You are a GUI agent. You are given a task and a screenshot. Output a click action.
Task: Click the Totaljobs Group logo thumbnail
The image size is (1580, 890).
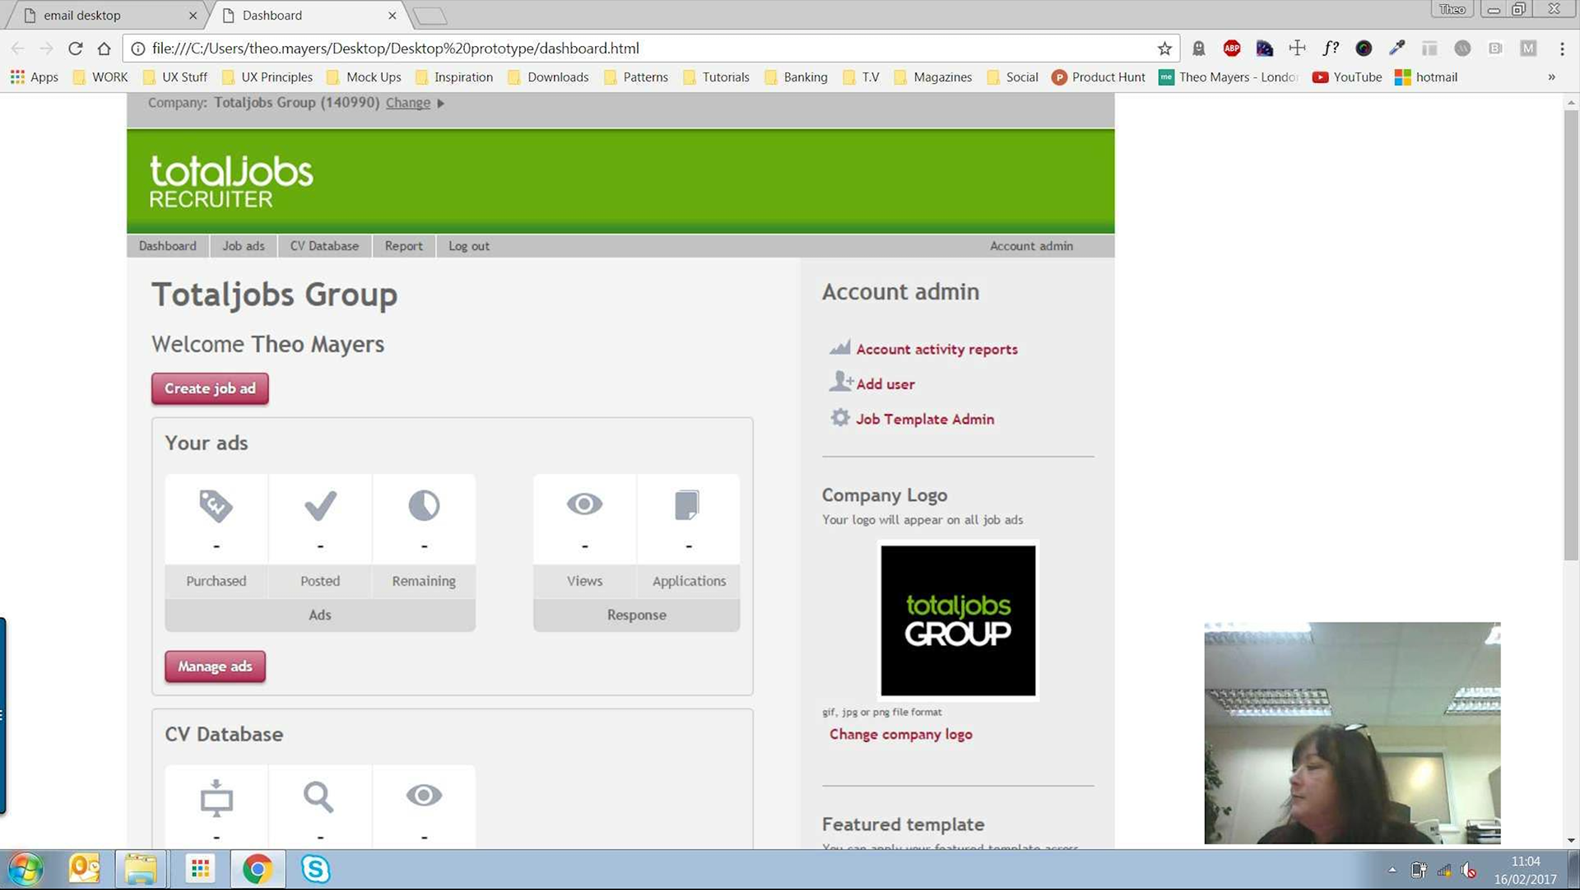pos(958,620)
